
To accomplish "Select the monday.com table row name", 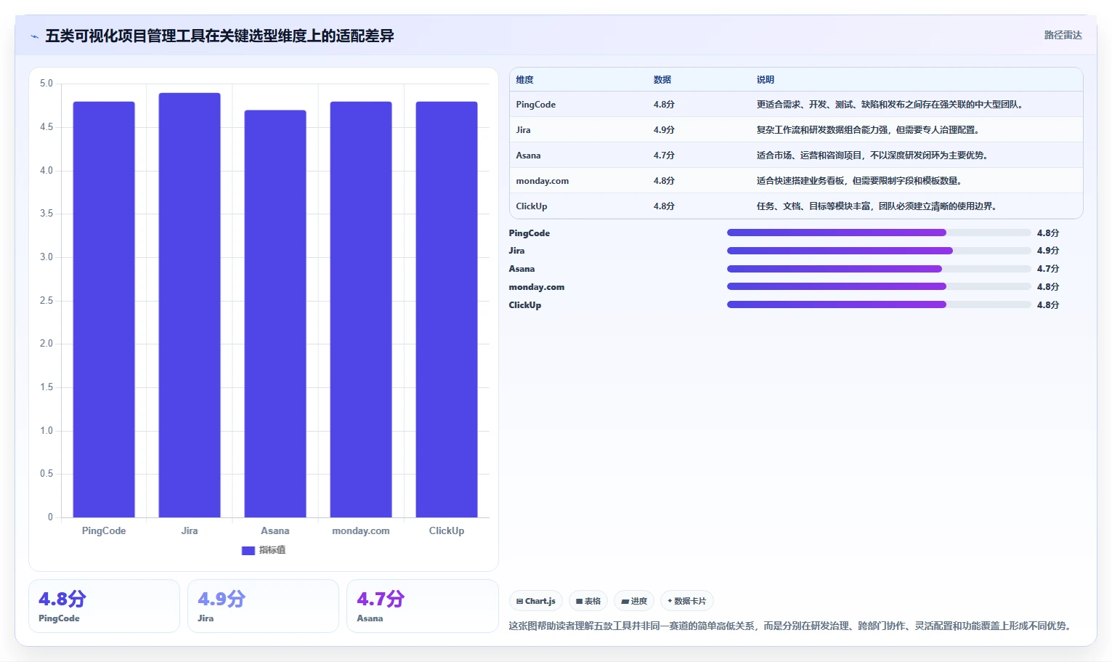I will 542,181.
